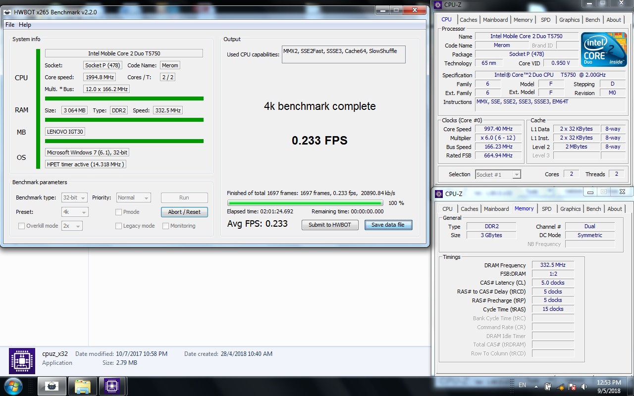Switch to Memory tab in upper CPU-Z
Image resolution: width=634 pixels, height=396 pixels.
coord(523,20)
